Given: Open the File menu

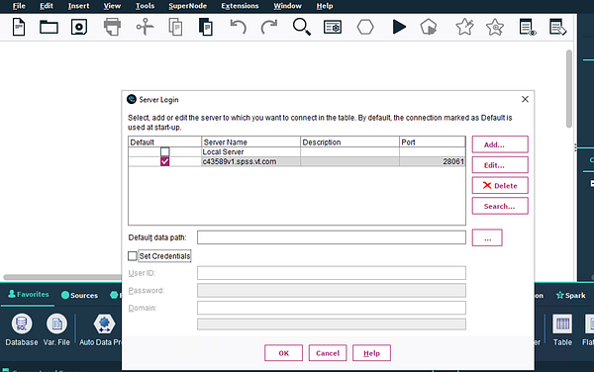Looking at the screenshot, I should coord(19,6).
